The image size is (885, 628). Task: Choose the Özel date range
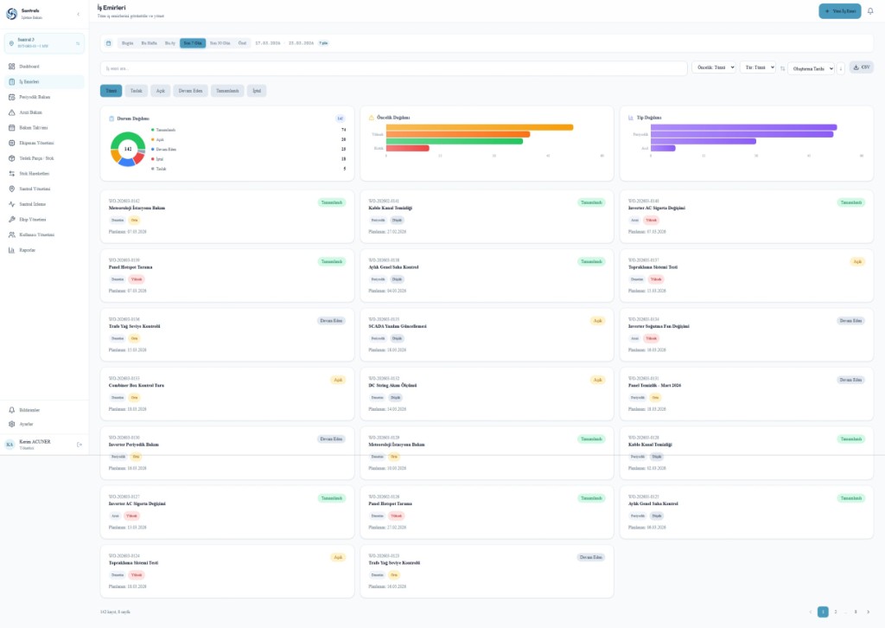coord(242,43)
